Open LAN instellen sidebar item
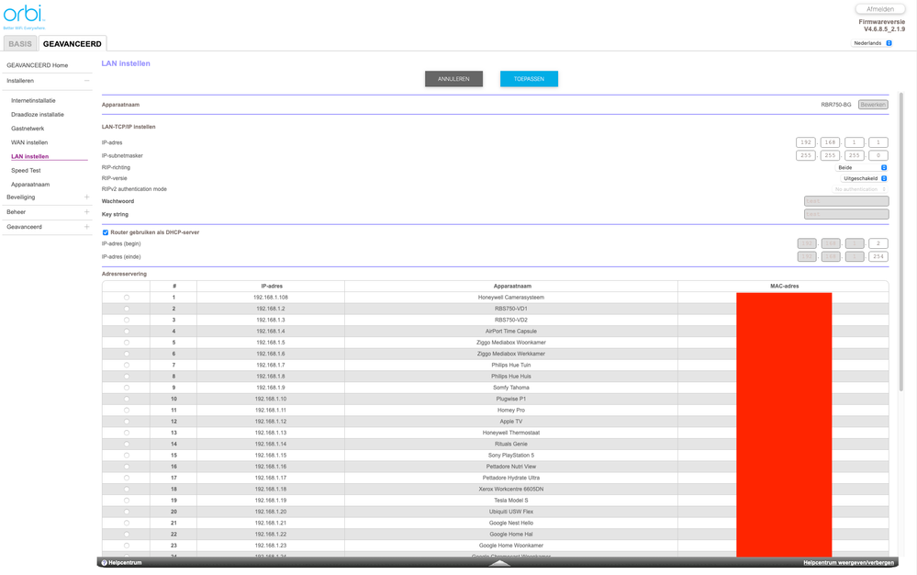Viewport: 917px width, 575px height. coord(29,157)
